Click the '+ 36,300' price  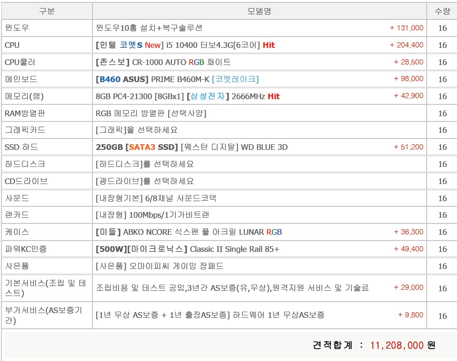(x=409, y=232)
